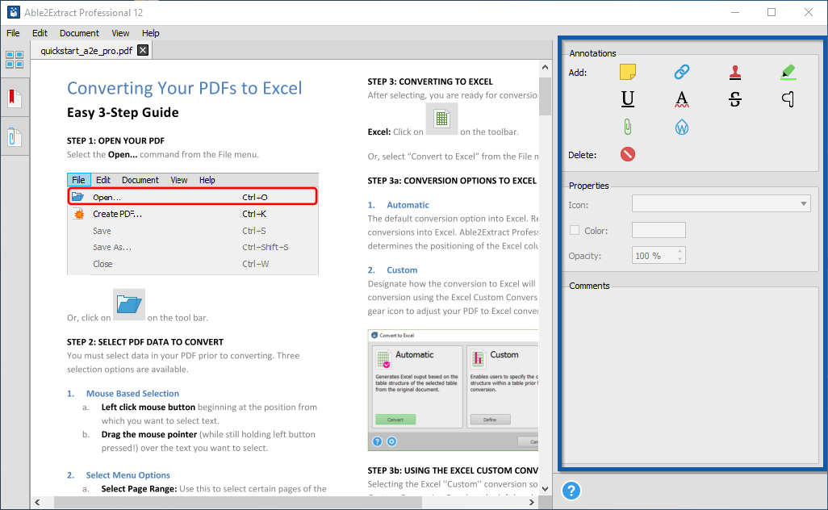Viewport: 828px width, 510px height.
Task: Minimize the Able2Extract window
Action: tap(735, 12)
